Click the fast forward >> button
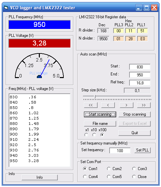 [x=144, y=105]
